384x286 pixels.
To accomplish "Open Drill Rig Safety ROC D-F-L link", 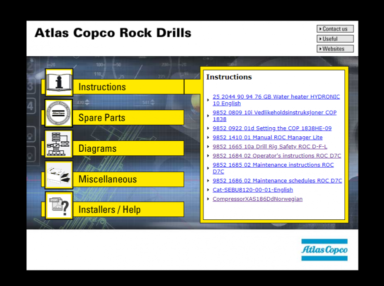I will coord(270,146).
